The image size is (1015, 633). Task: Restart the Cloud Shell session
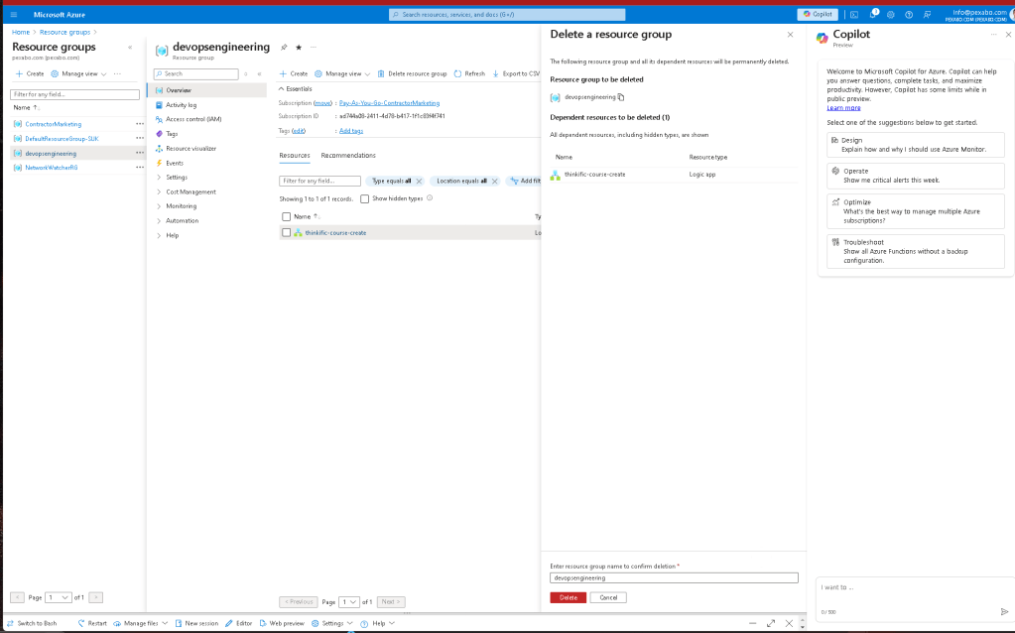92,623
